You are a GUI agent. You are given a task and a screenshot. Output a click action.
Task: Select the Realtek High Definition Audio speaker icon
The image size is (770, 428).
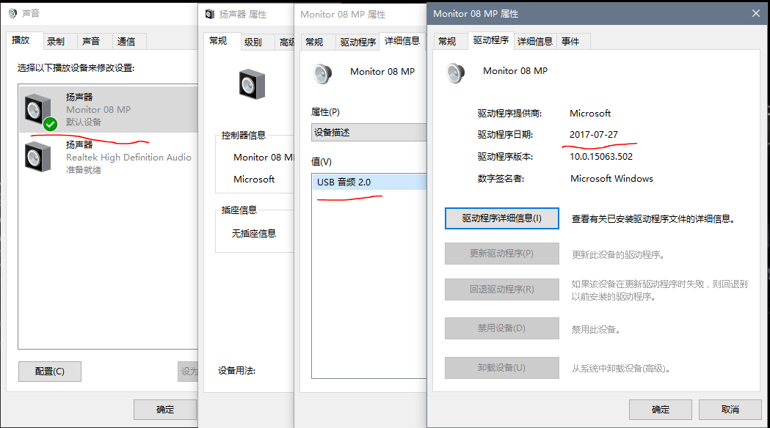click(37, 156)
